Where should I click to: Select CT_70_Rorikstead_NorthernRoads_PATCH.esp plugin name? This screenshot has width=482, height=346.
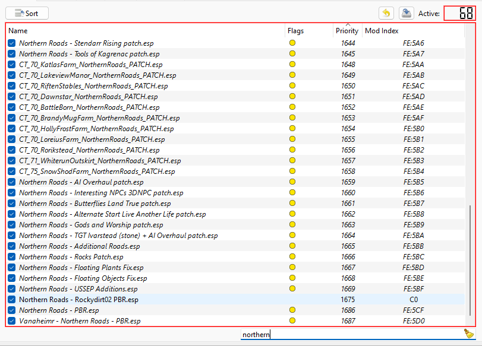click(89, 150)
